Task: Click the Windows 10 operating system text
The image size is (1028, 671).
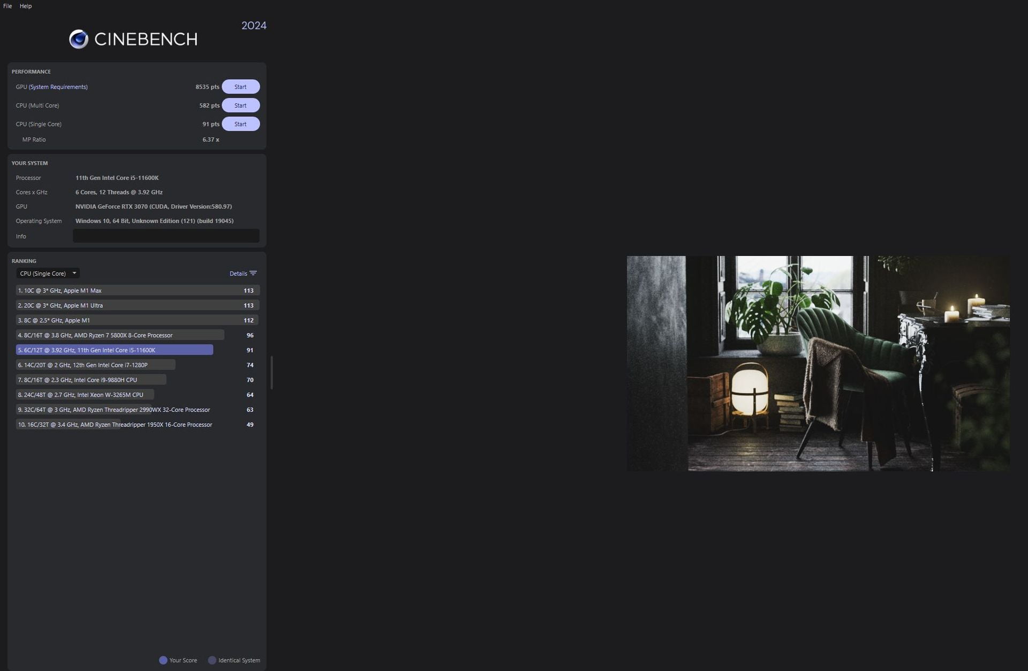Action: [x=154, y=221]
